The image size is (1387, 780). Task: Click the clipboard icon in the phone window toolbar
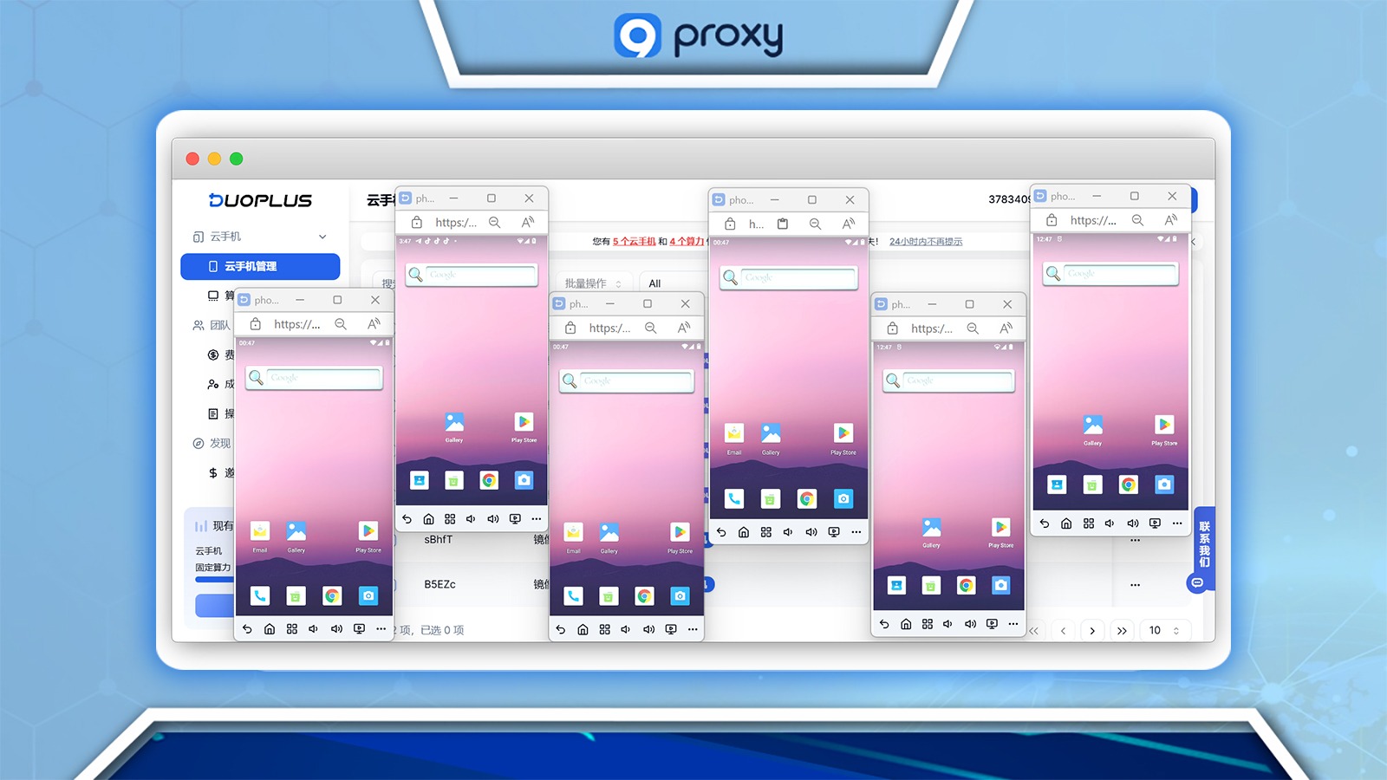tap(783, 224)
